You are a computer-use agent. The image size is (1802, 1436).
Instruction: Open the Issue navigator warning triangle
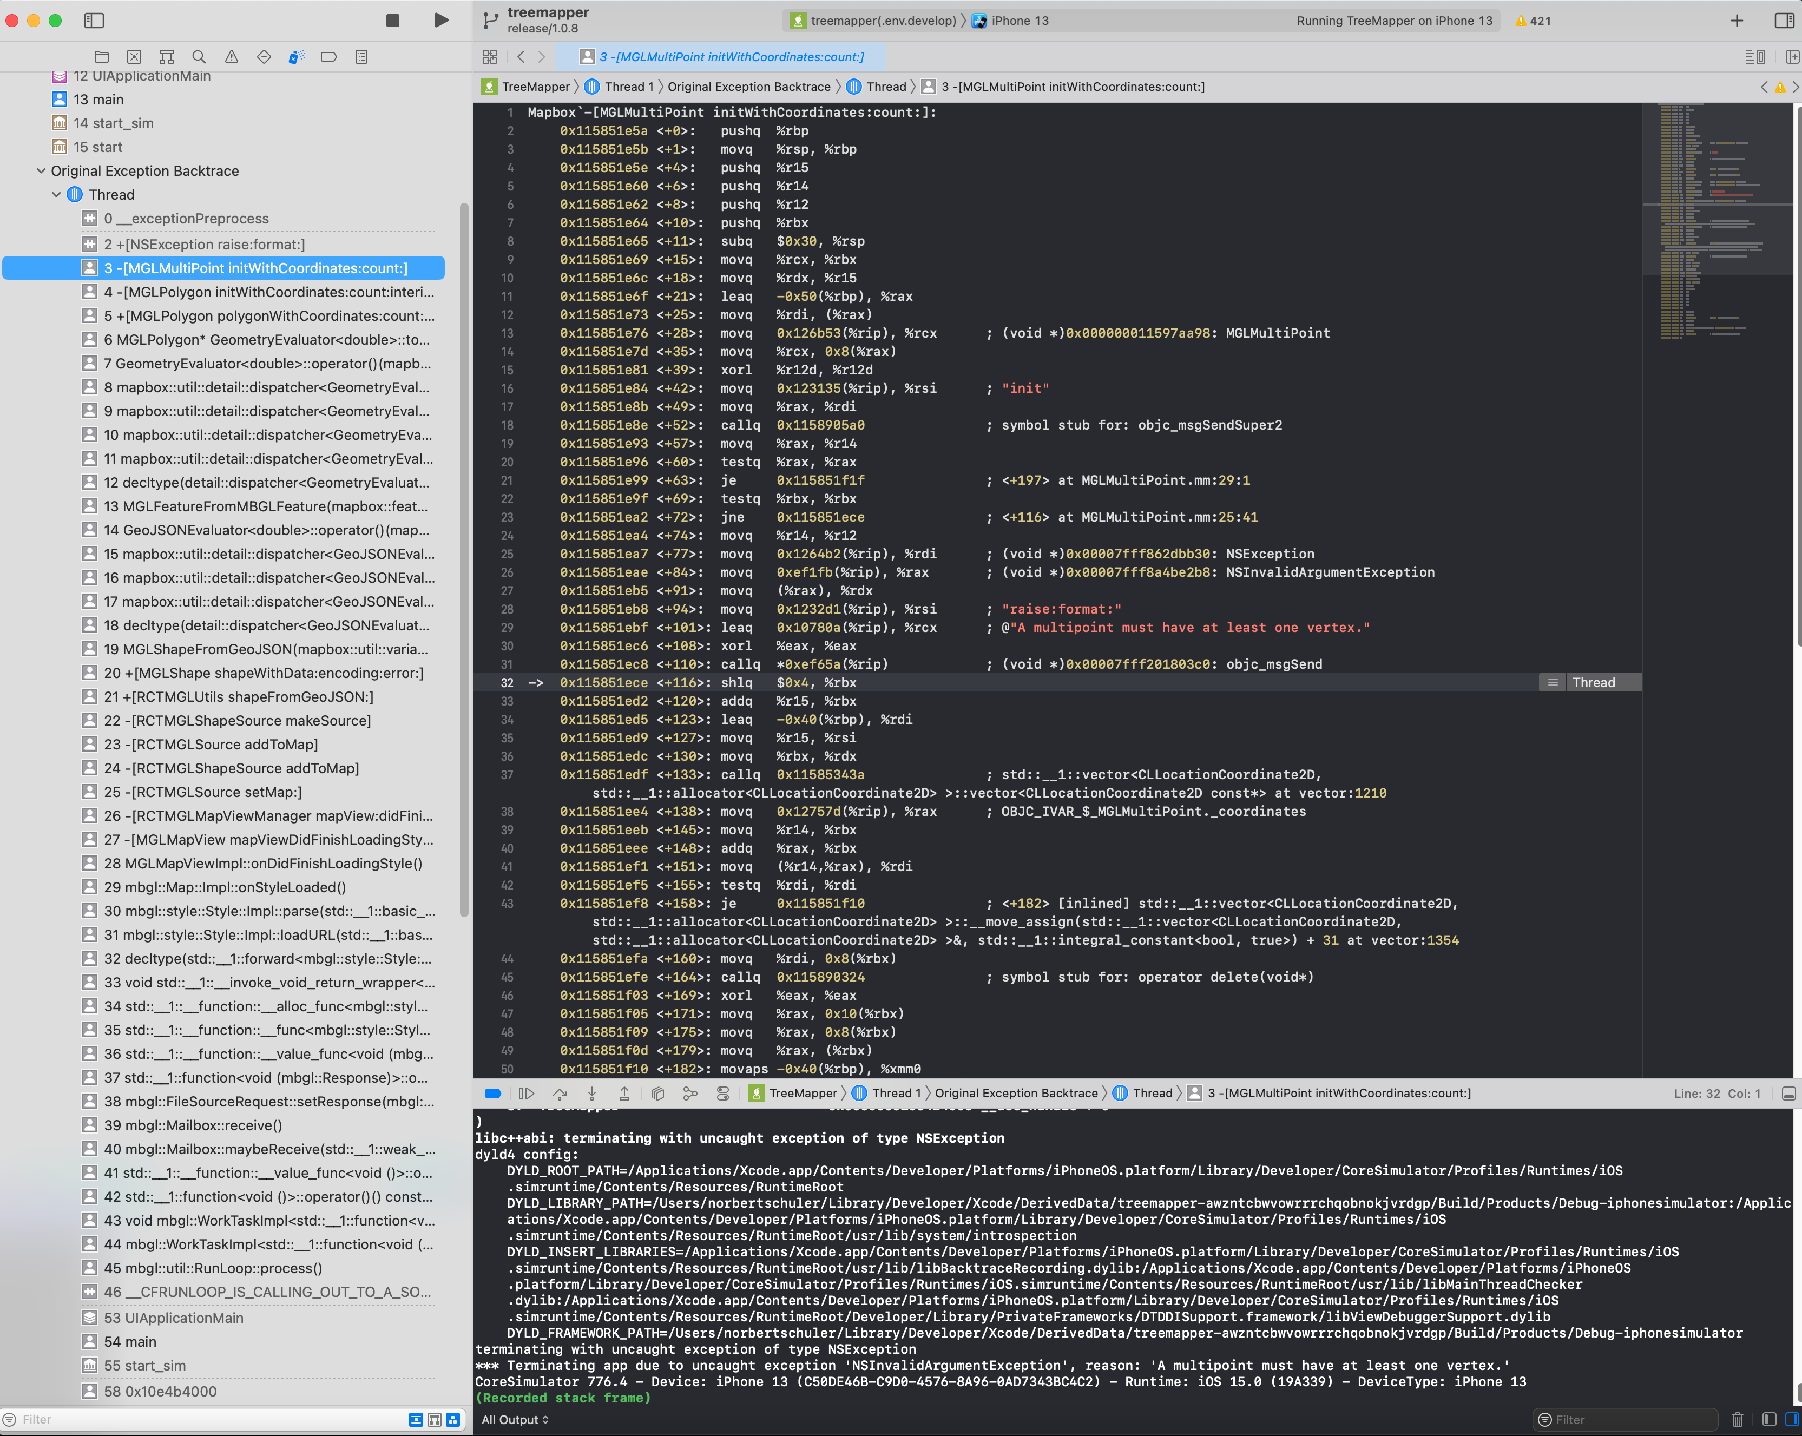coord(232,57)
